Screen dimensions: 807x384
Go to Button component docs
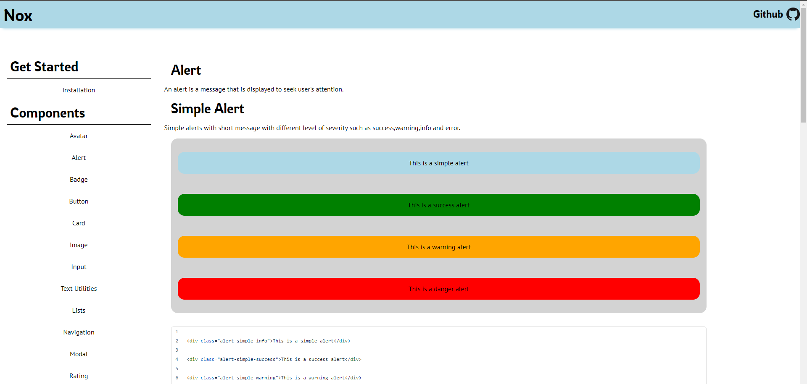[x=79, y=201]
